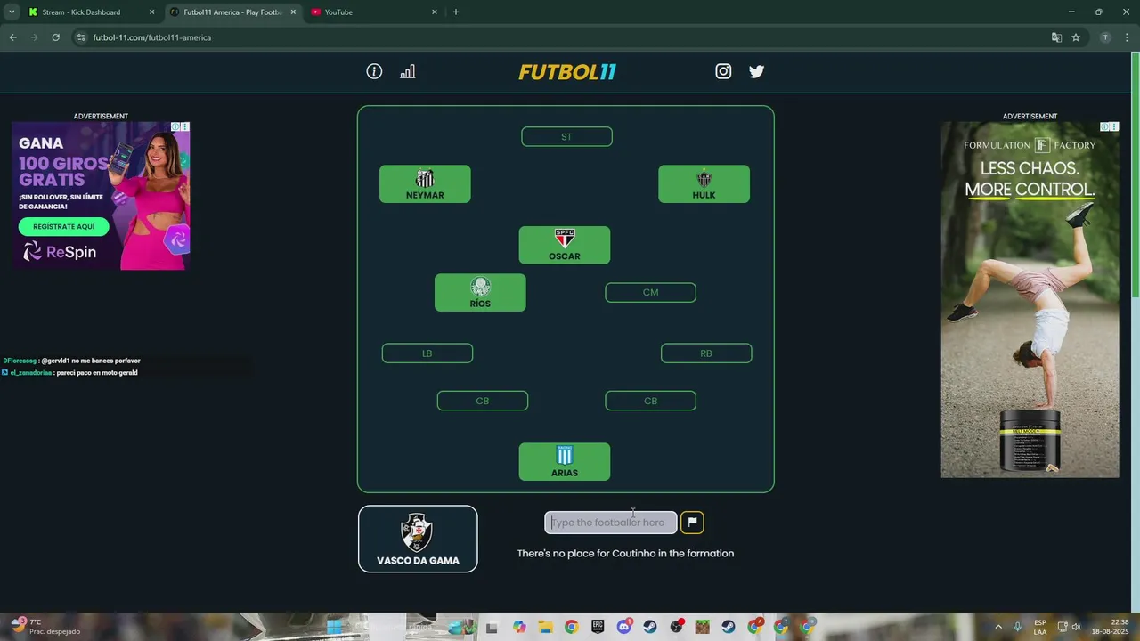Open the volume control in the tray

point(1076,627)
